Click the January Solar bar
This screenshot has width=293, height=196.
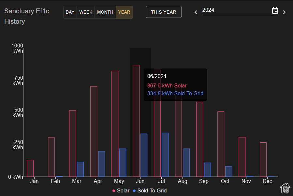point(30,168)
